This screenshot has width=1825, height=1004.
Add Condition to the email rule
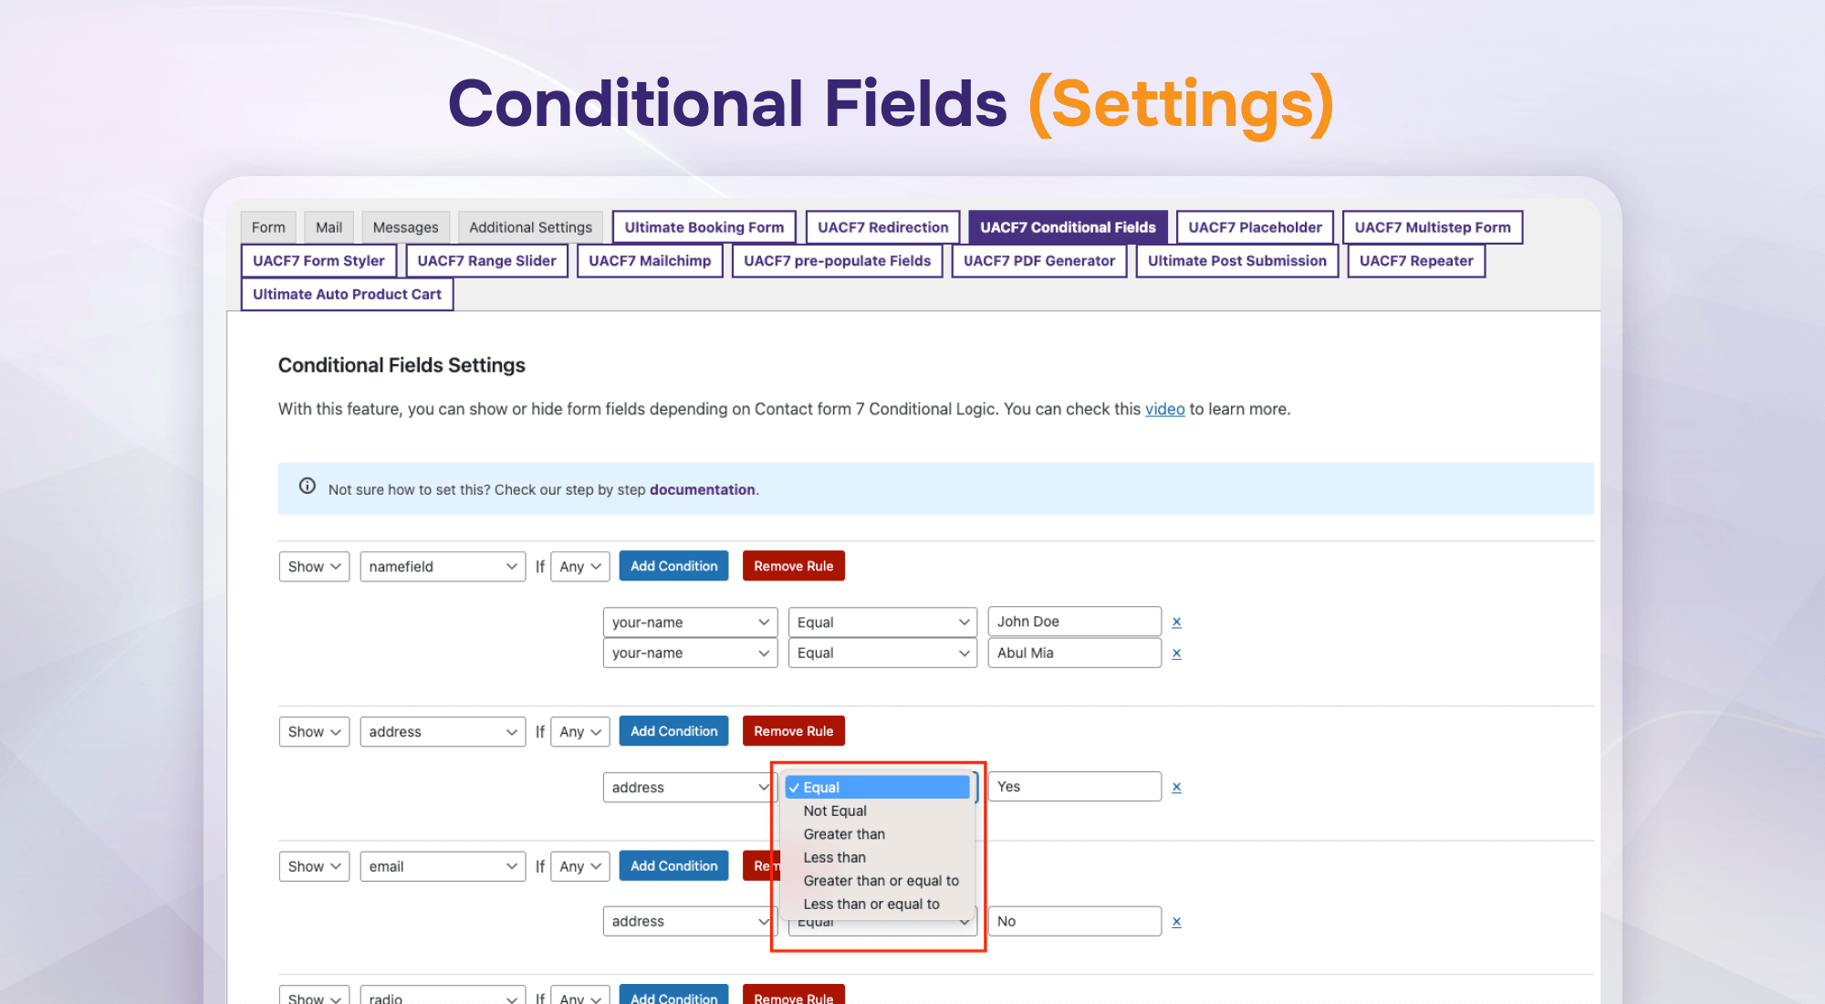(673, 865)
